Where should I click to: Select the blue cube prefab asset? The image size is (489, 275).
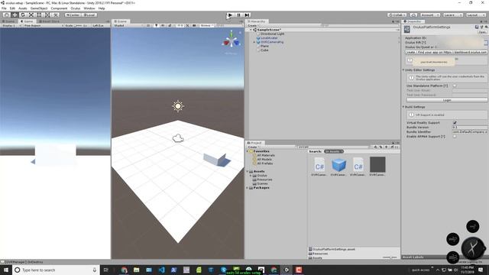point(338,165)
